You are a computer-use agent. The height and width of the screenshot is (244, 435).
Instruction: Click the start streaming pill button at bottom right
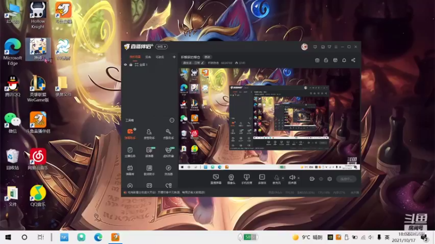346,179
